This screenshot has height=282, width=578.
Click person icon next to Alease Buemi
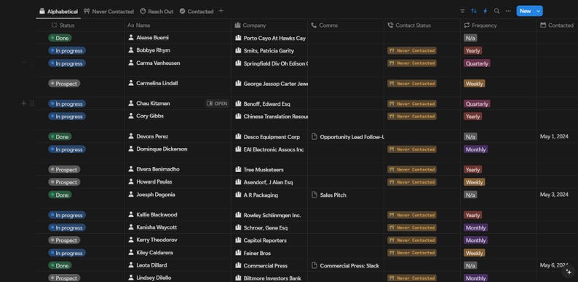(131, 38)
